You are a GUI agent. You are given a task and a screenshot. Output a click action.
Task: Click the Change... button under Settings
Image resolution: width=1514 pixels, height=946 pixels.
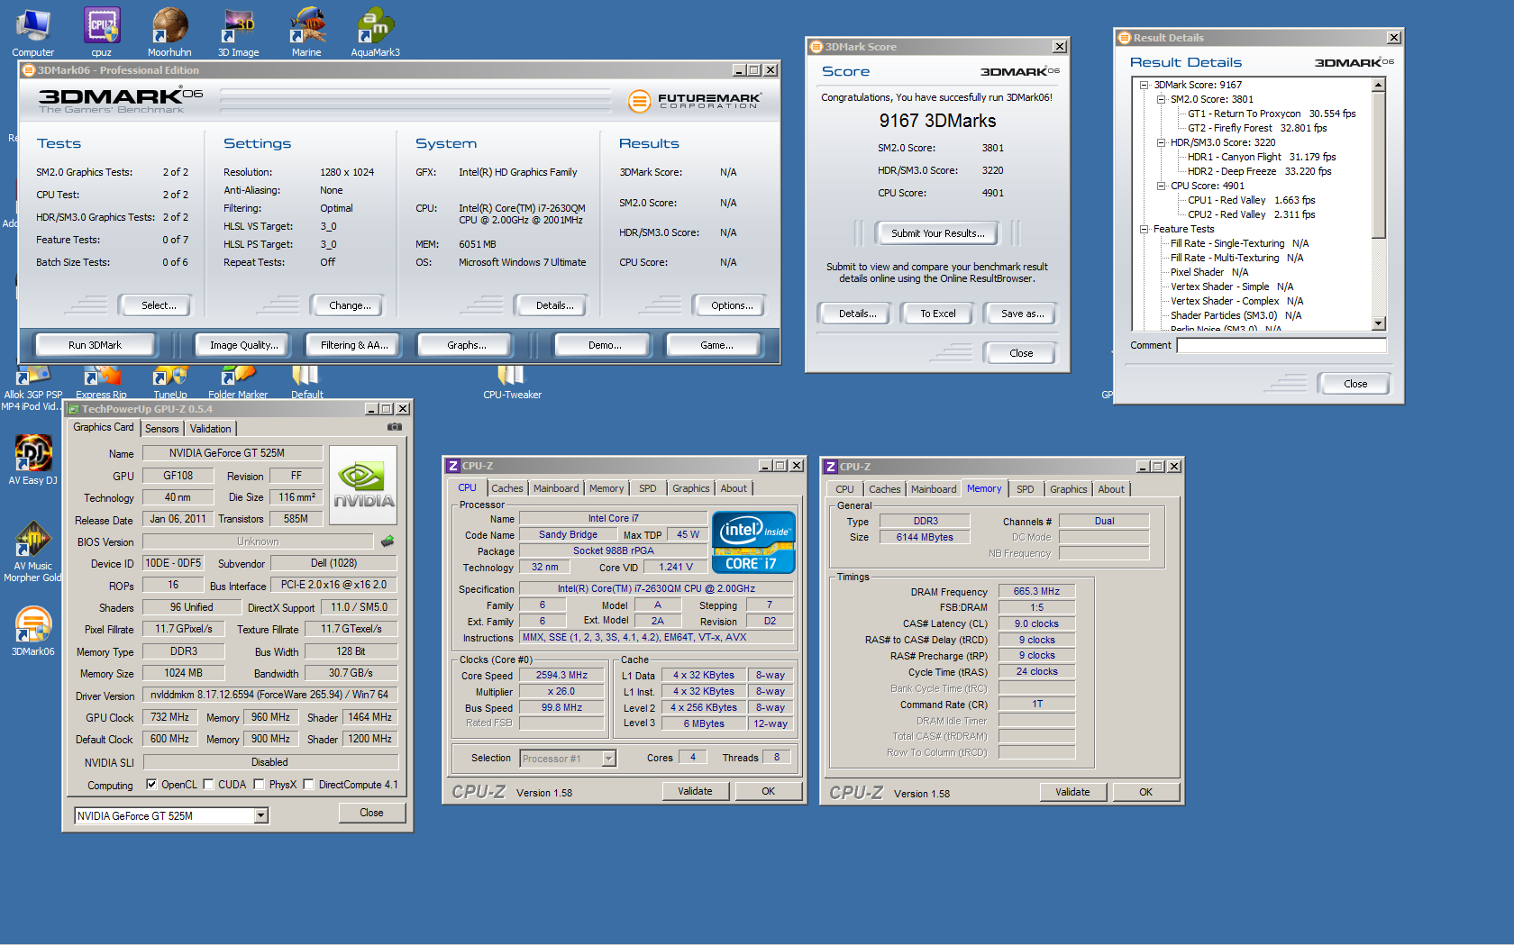click(x=350, y=305)
